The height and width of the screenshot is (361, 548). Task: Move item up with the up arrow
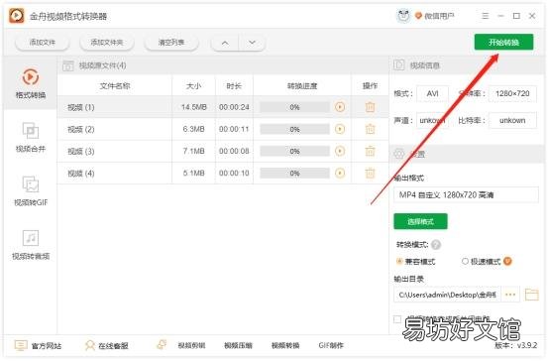[x=225, y=43]
